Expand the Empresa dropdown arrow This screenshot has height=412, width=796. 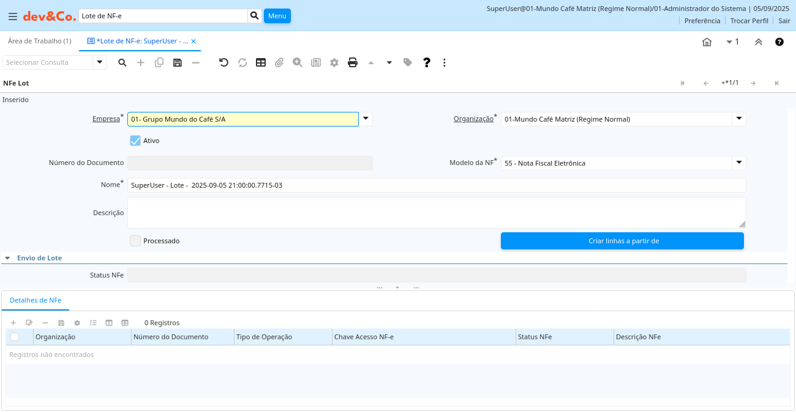[x=366, y=119]
